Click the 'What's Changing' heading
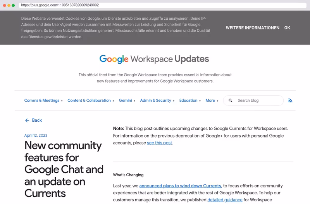This screenshot has height=204, width=310. (128, 175)
